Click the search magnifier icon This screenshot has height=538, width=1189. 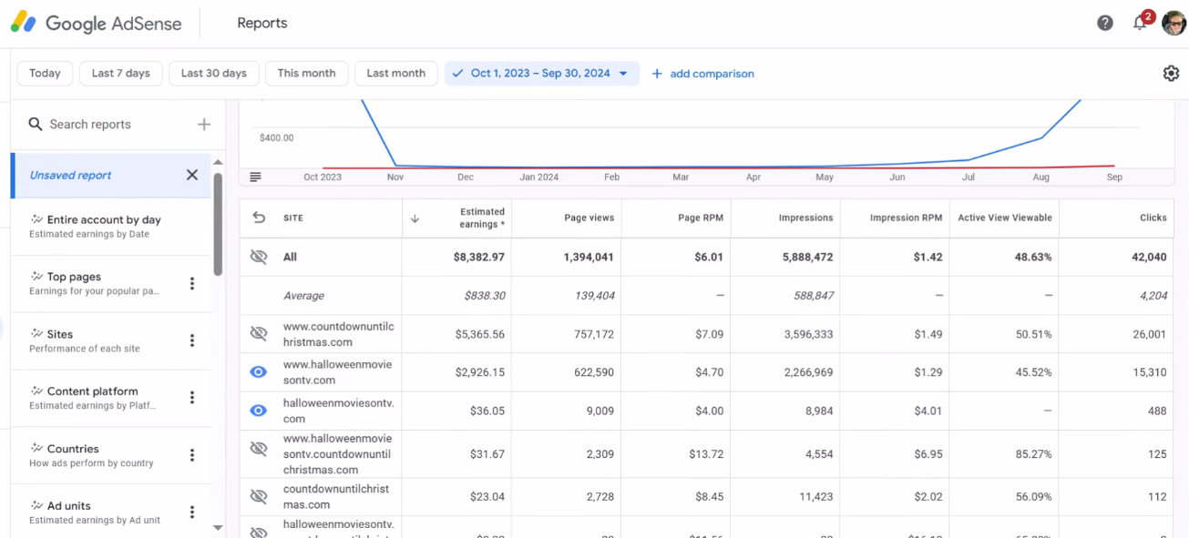(36, 124)
